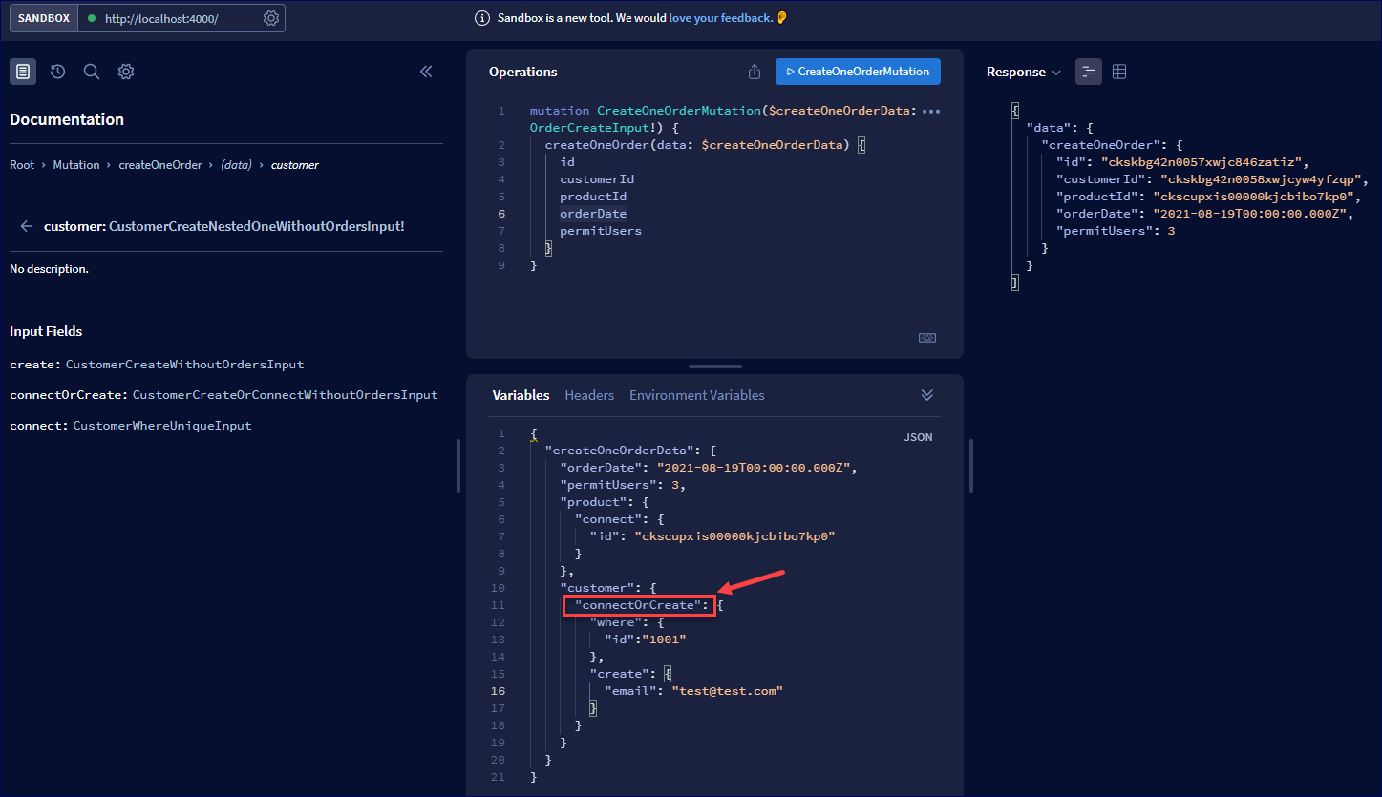1382x797 pixels.
Task: Click resize handle between editor and response
Action: point(971,466)
